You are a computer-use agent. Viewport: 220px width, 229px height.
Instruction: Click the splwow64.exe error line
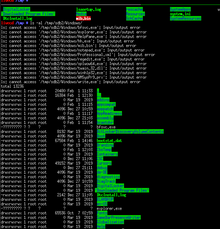(74, 64)
